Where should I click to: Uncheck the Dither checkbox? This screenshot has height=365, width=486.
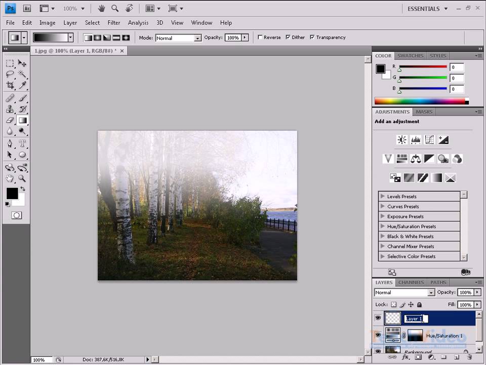(x=288, y=37)
